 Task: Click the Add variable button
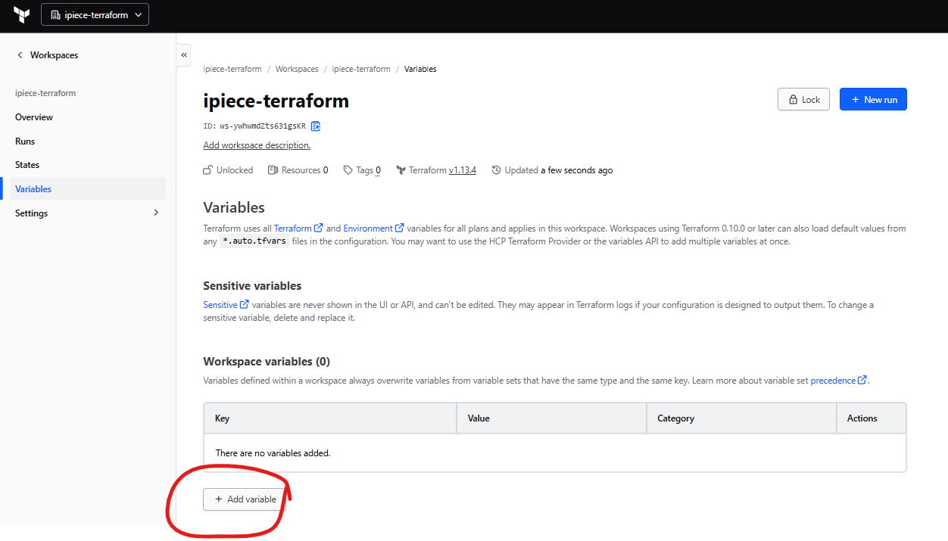[245, 499]
